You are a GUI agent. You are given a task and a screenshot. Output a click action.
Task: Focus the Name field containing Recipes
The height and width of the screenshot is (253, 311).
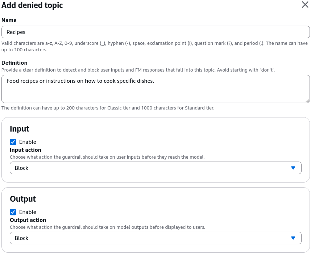[x=155, y=32]
